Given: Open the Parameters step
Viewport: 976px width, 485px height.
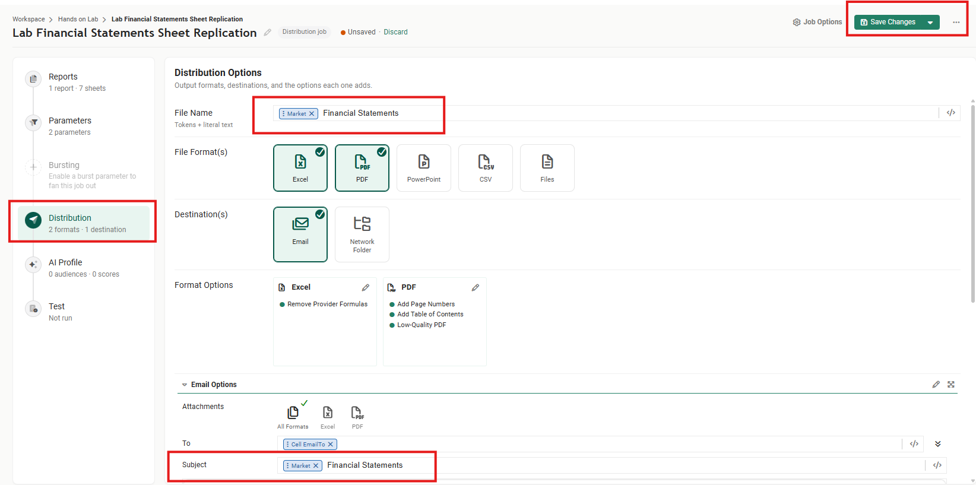Looking at the screenshot, I should [83, 126].
